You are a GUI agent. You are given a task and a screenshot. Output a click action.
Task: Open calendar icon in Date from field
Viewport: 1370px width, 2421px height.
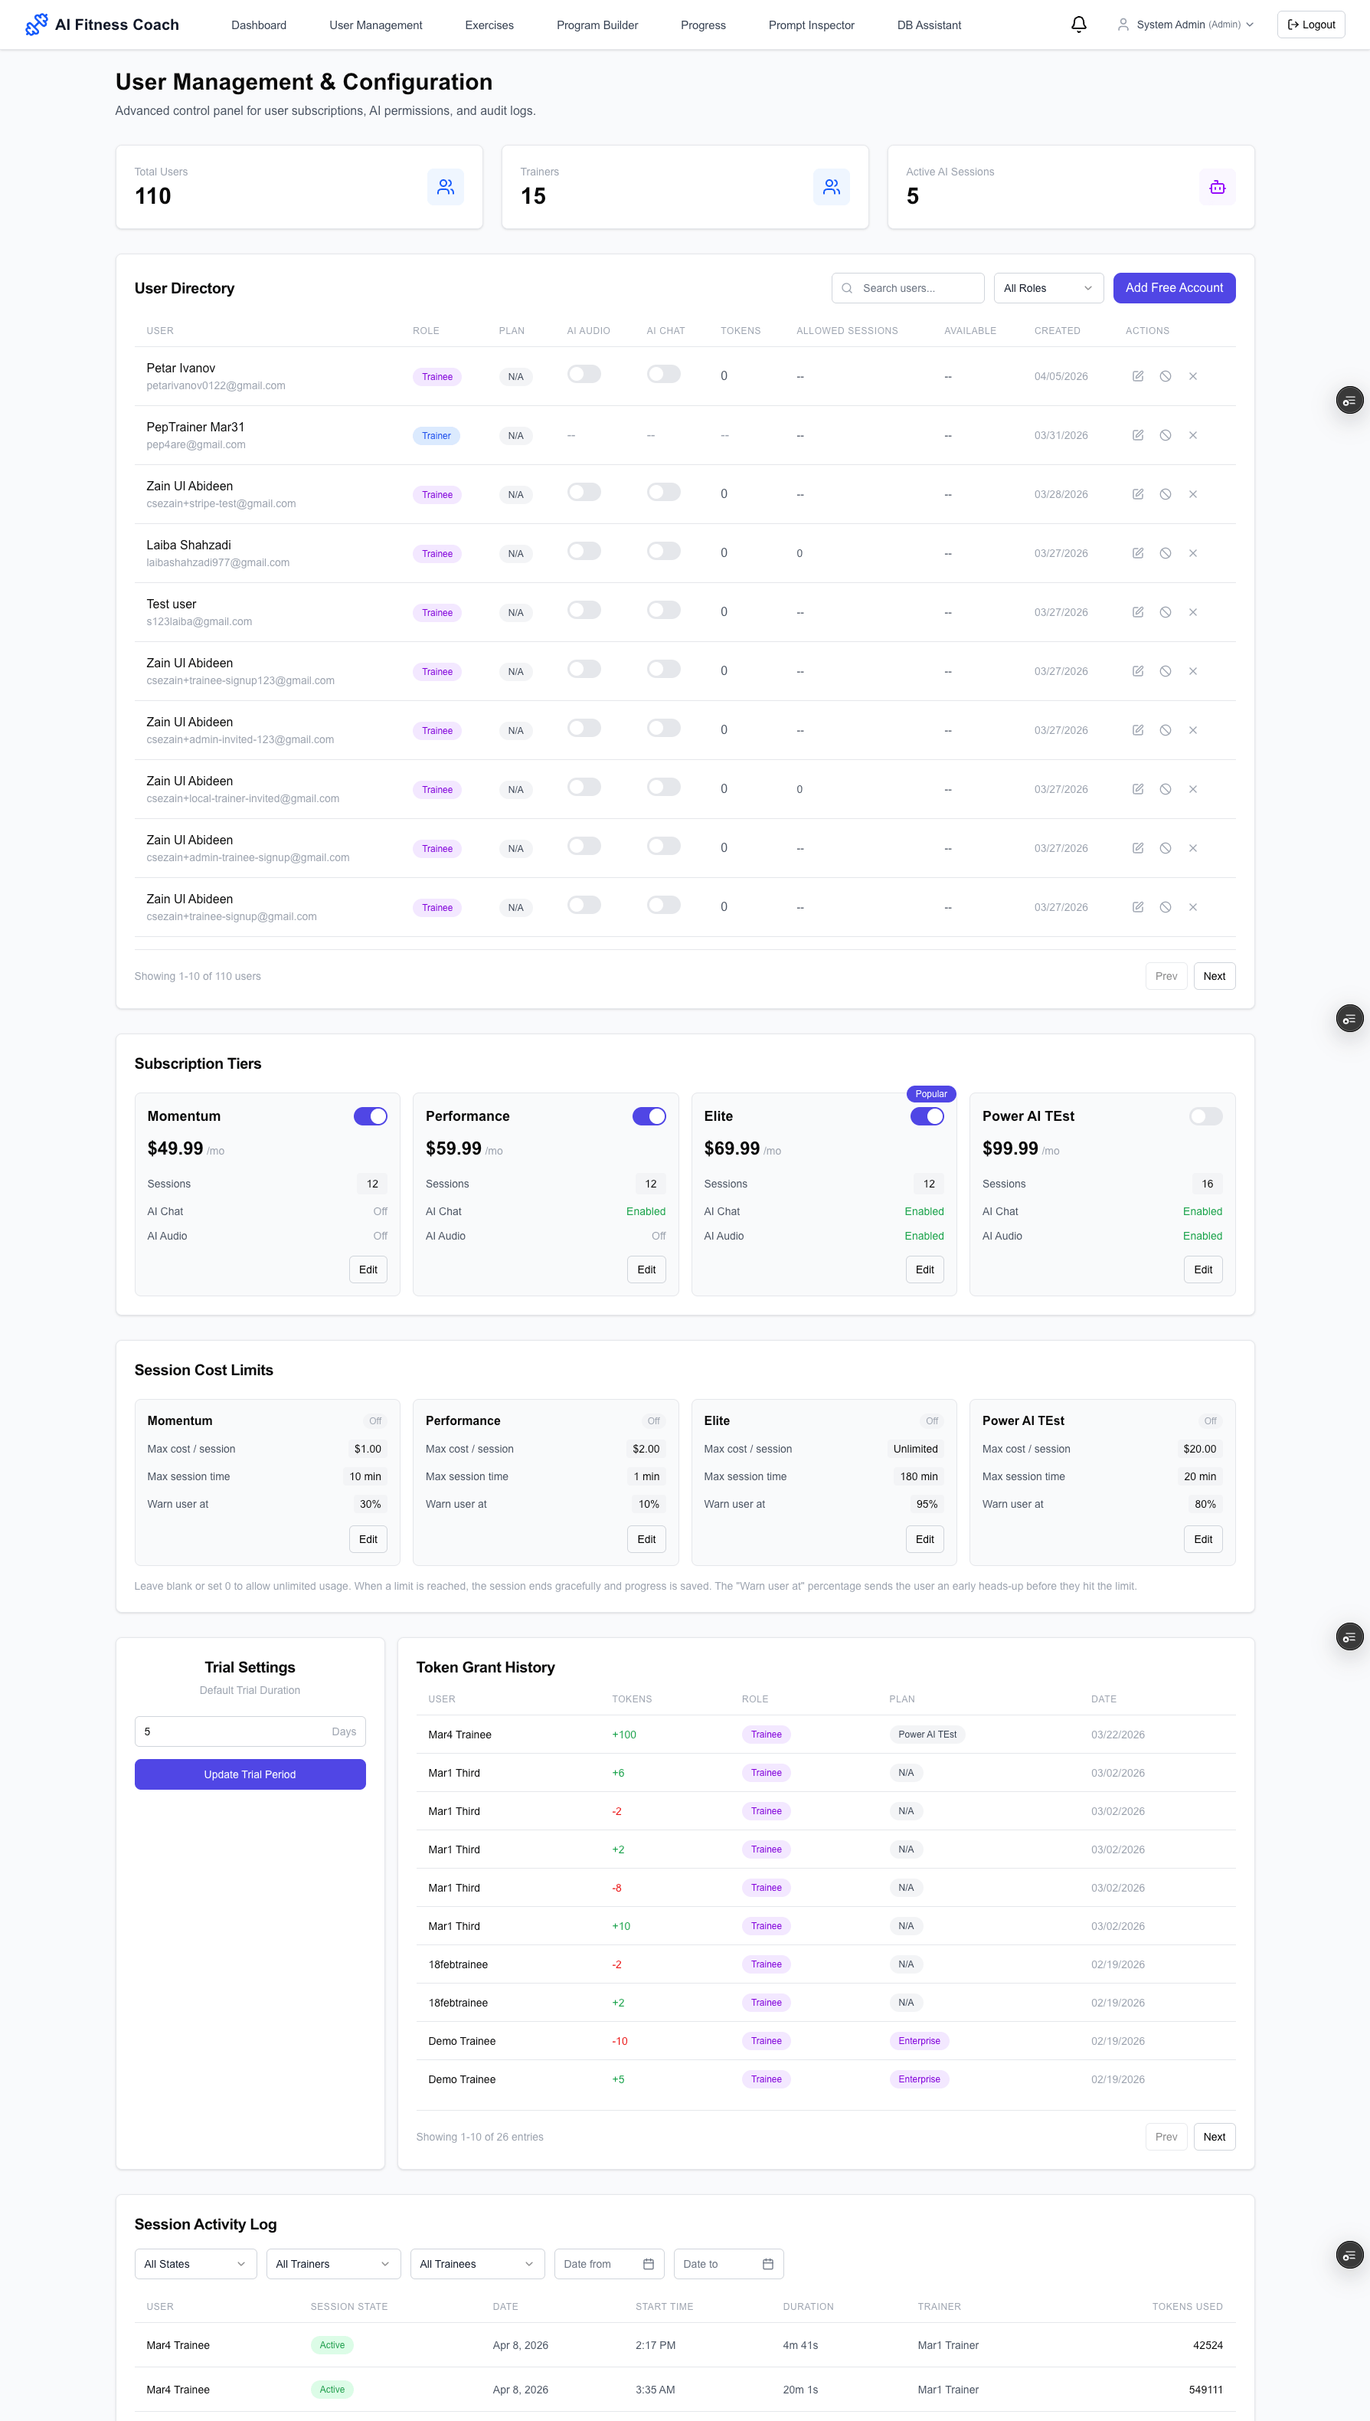click(649, 2264)
